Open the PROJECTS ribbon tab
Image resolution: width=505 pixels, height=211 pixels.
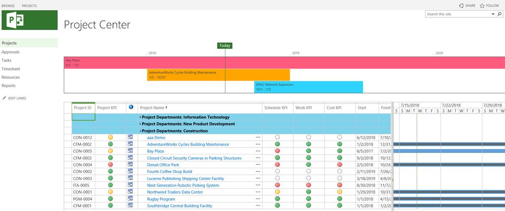[29, 6]
